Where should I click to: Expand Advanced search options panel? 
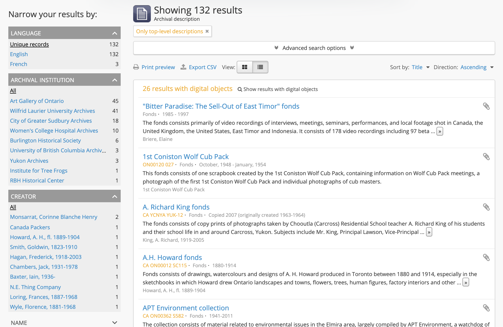314,48
